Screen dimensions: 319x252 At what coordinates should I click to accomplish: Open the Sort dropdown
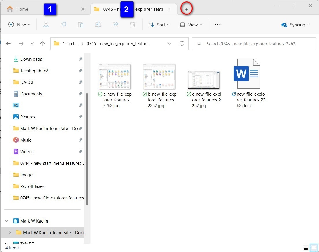point(159,25)
